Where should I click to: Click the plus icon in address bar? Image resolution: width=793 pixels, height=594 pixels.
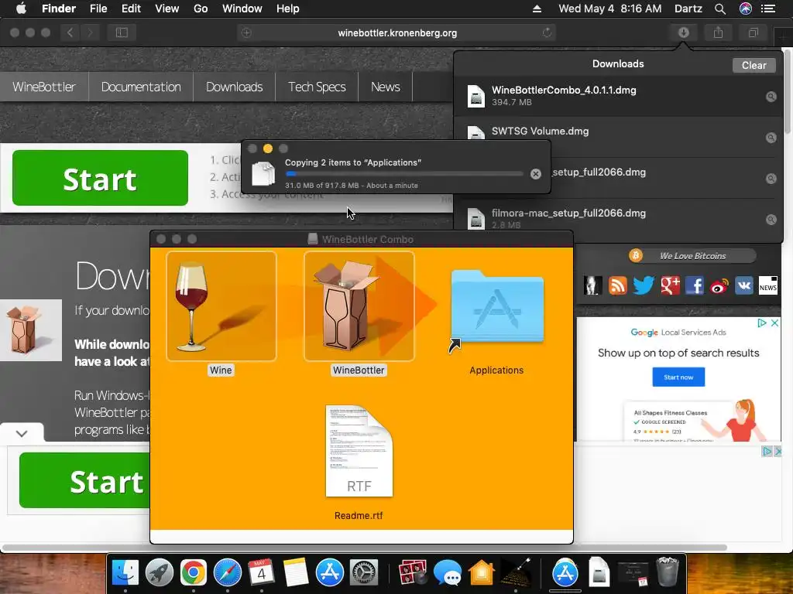click(246, 32)
